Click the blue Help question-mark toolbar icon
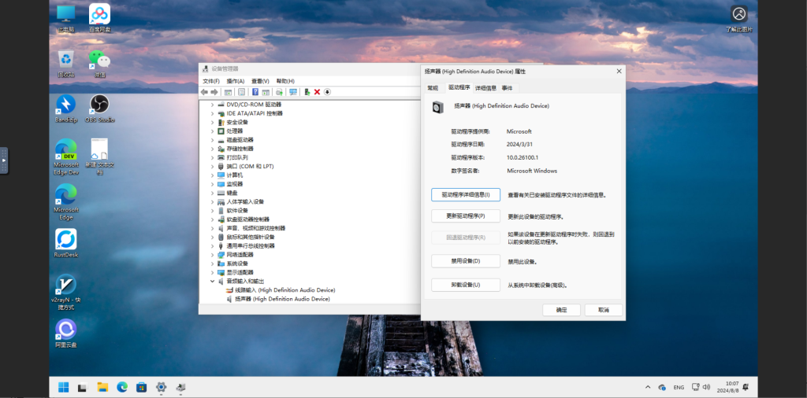The width and height of the screenshot is (807, 398). point(255,92)
